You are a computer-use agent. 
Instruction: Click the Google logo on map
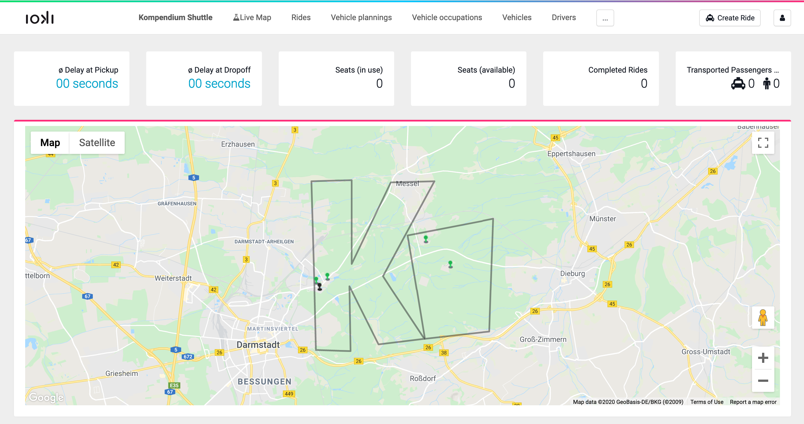[x=46, y=397]
